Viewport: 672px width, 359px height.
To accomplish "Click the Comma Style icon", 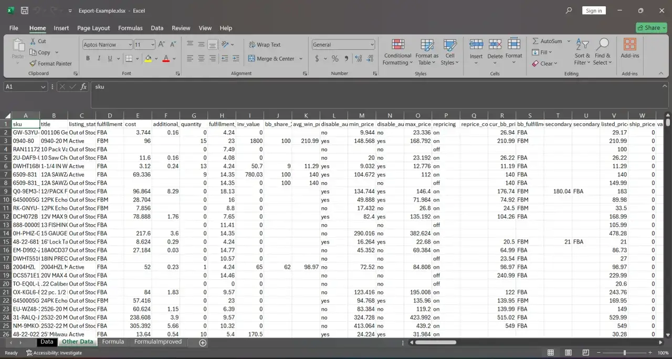I will tap(346, 59).
